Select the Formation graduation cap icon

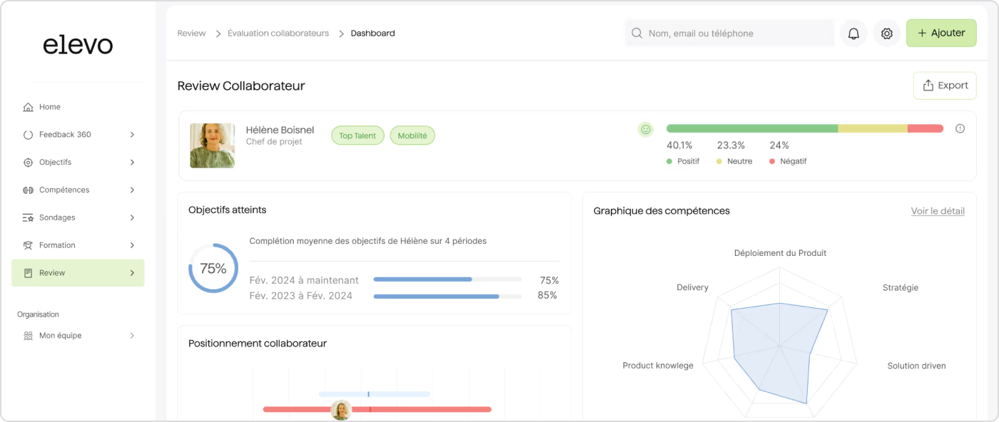coord(28,245)
